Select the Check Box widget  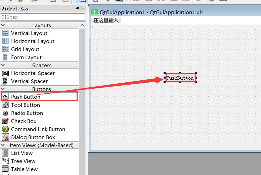click(x=24, y=121)
